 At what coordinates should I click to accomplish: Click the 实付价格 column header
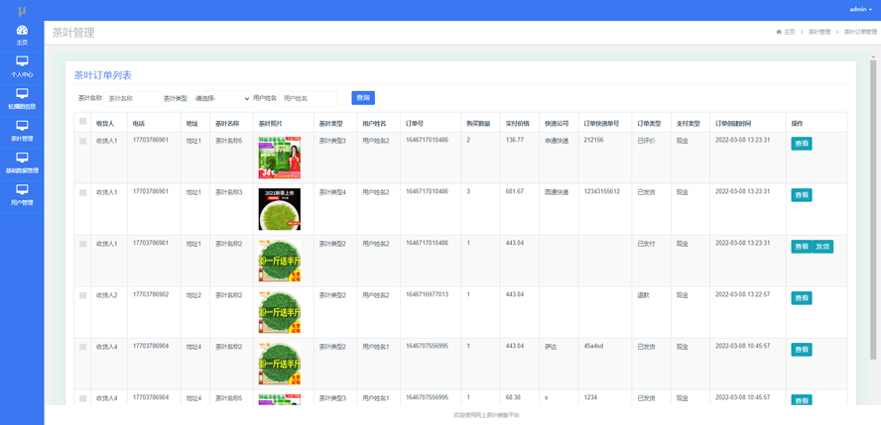517,124
